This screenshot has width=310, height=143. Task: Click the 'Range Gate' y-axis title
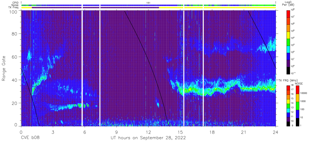[x=4, y=69]
